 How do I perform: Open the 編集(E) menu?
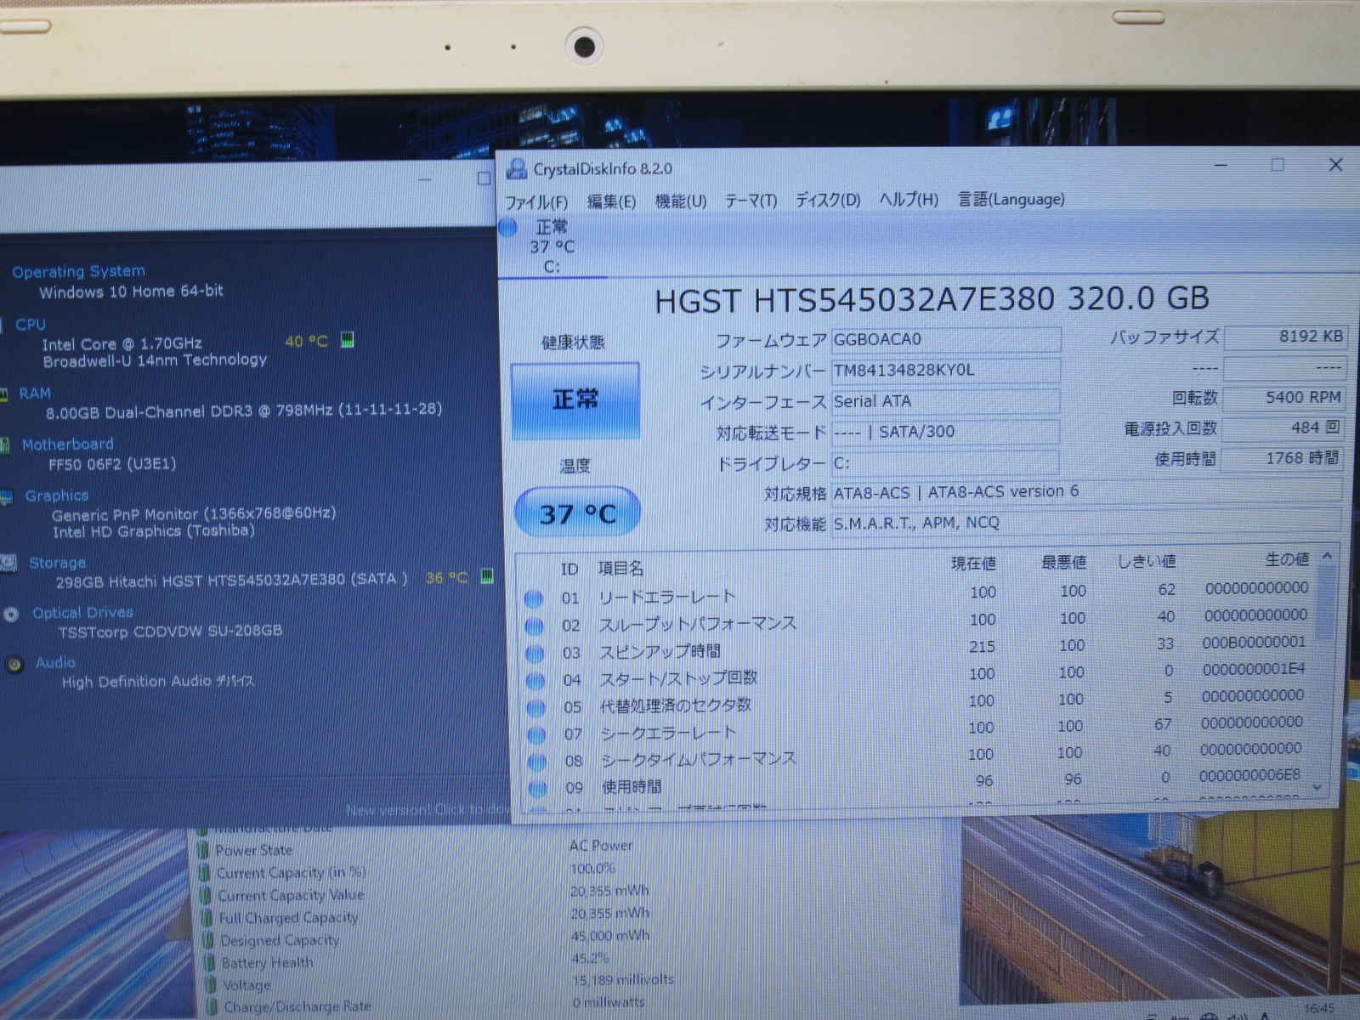[610, 201]
